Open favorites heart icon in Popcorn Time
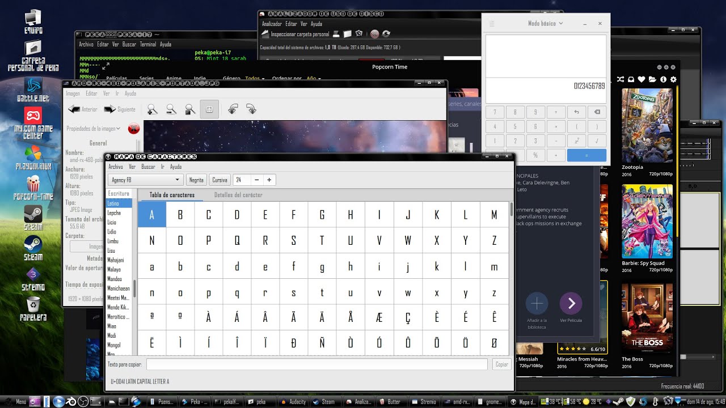726x408 pixels. click(x=641, y=79)
